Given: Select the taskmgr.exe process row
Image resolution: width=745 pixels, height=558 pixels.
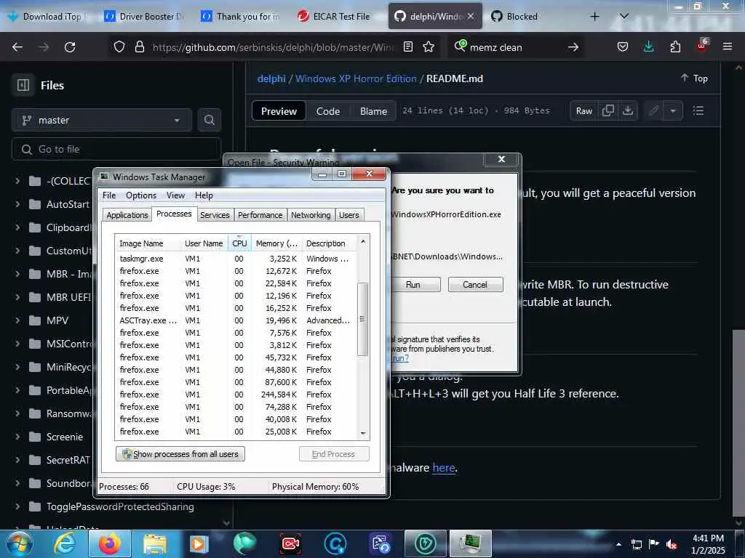Looking at the screenshot, I should 236,259.
